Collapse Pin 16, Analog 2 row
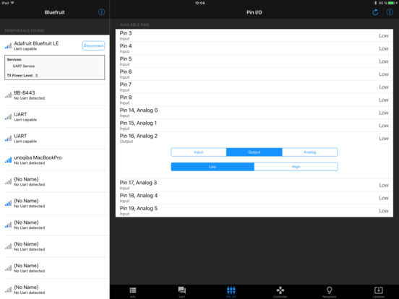 pos(254,139)
